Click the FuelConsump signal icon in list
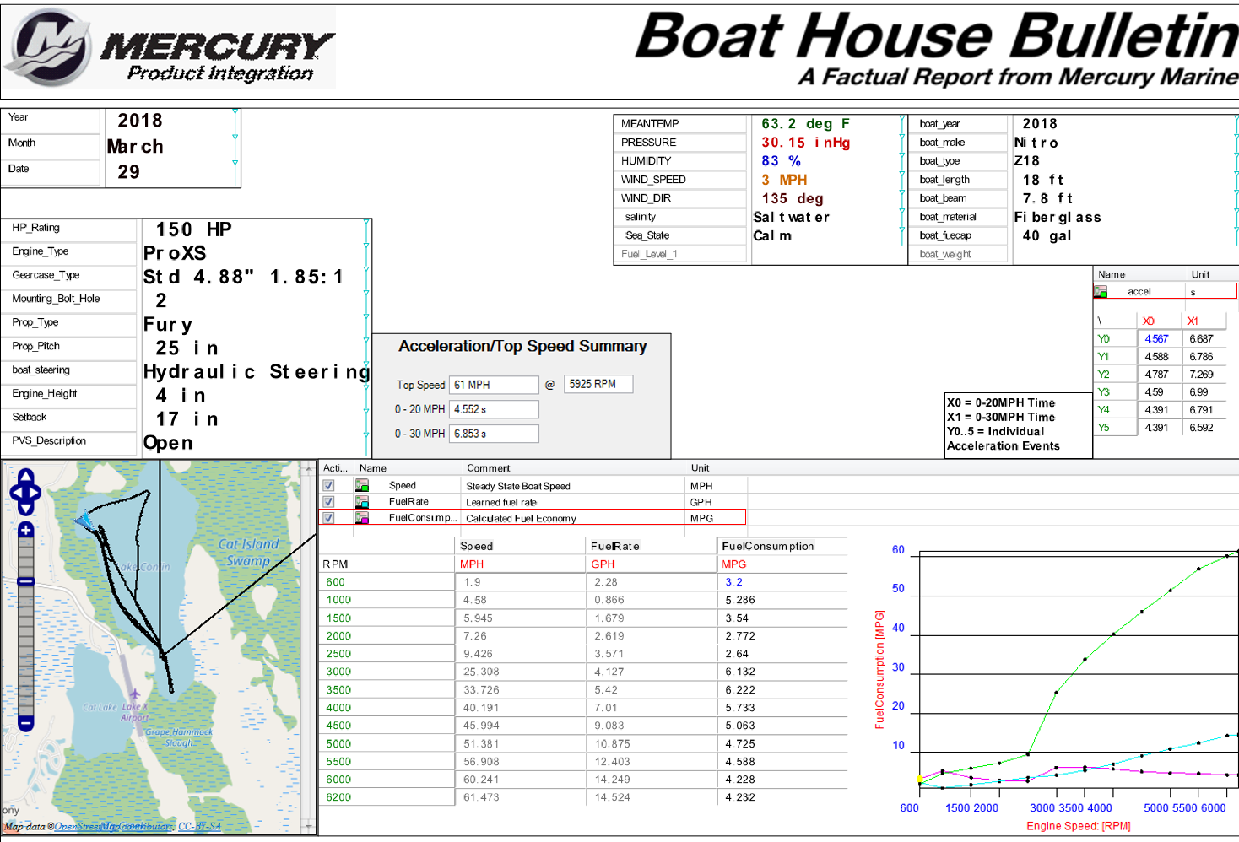 pyautogui.click(x=362, y=517)
